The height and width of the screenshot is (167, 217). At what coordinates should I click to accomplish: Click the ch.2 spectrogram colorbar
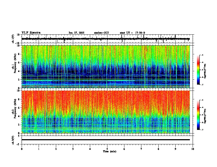pos(198,115)
